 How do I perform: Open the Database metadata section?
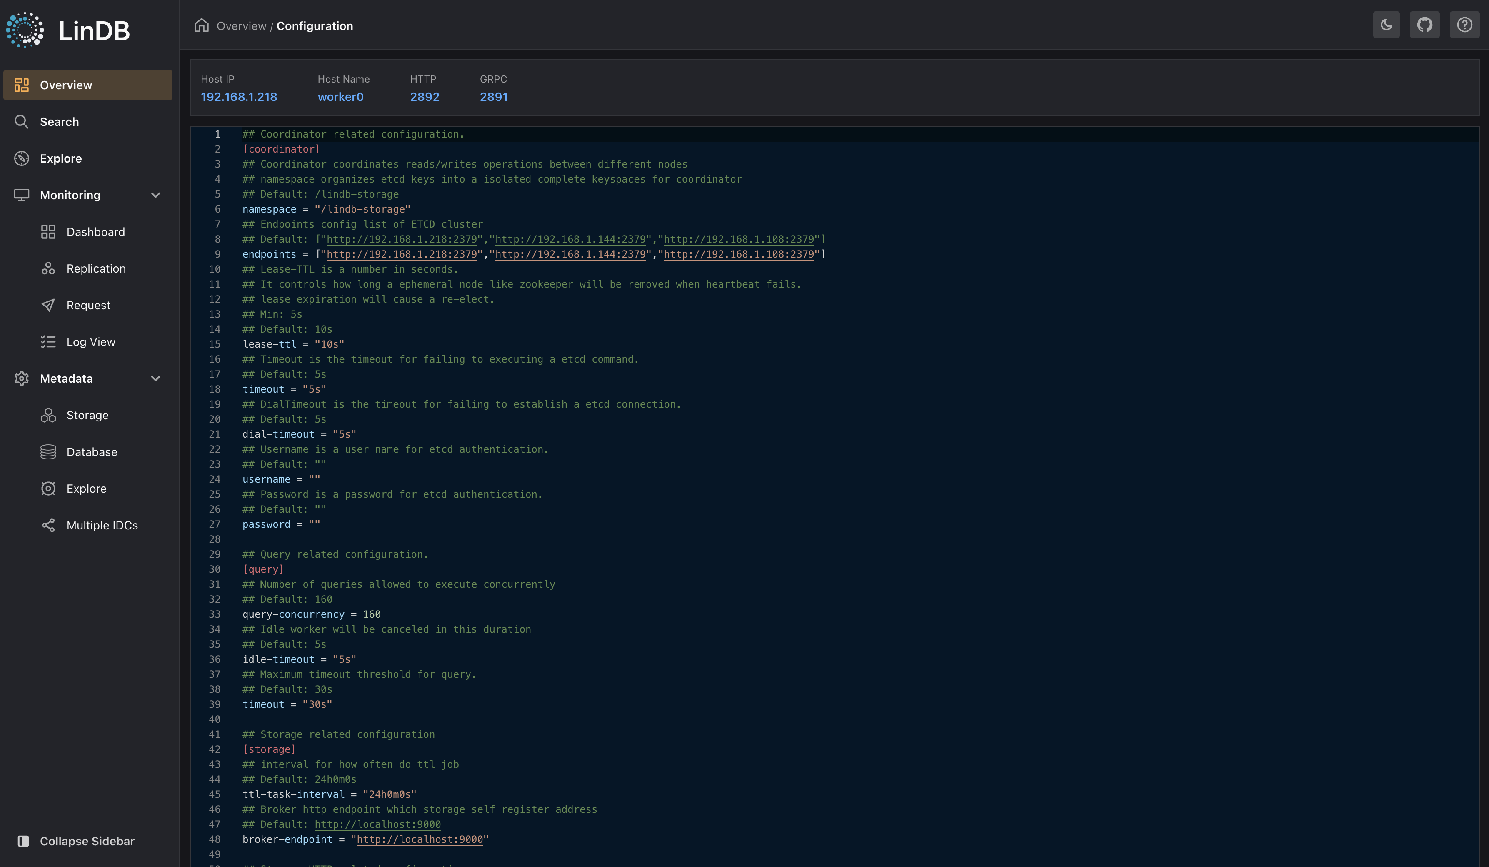point(92,451)
